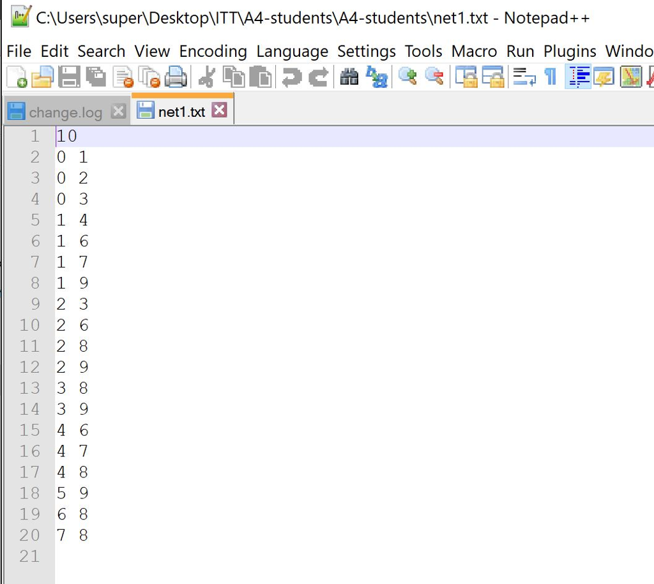Close the change.log tab via its X button

(118, 110)
